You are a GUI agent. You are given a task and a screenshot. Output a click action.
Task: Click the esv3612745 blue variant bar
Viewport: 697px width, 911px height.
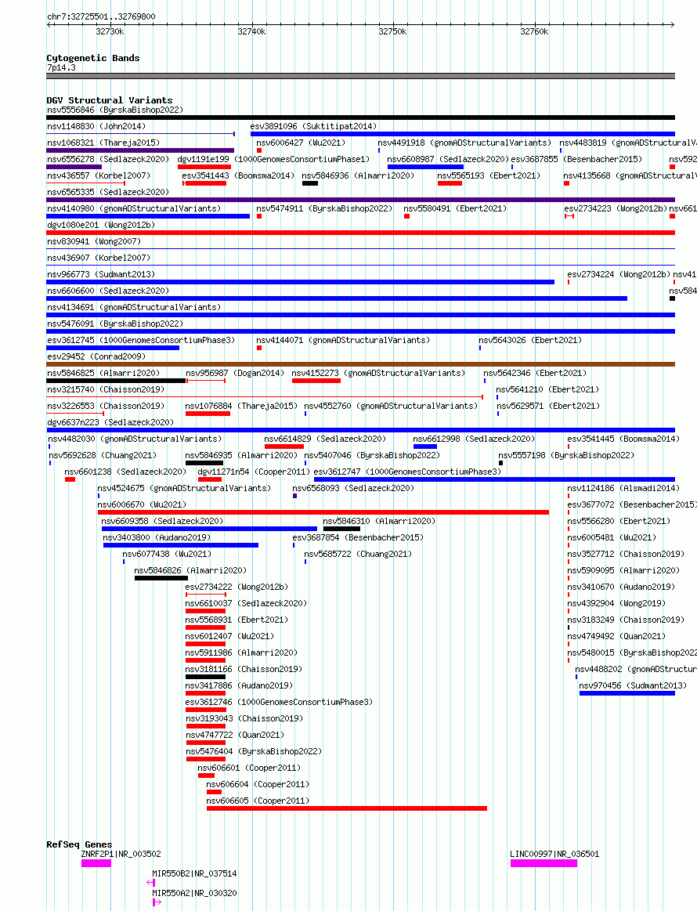click(x=114, y=348)
